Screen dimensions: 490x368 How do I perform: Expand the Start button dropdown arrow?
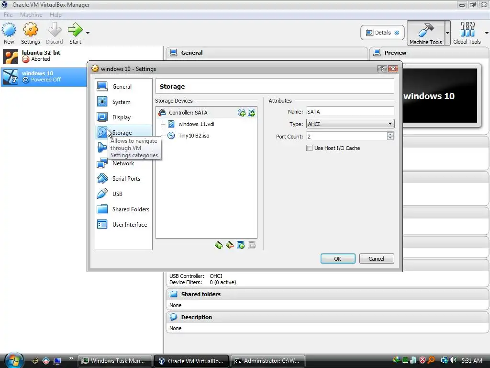pyautogui.click(x=88, y=33)
